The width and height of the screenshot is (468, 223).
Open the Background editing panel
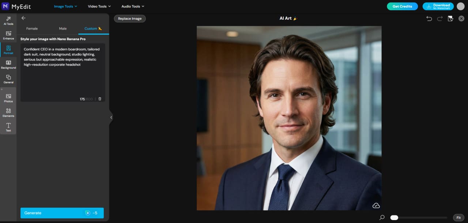coord(8,65)
